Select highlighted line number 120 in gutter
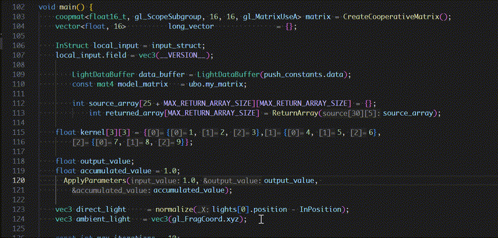The height and width of the screenshot is (238, 498). click(x=19, y=181)
